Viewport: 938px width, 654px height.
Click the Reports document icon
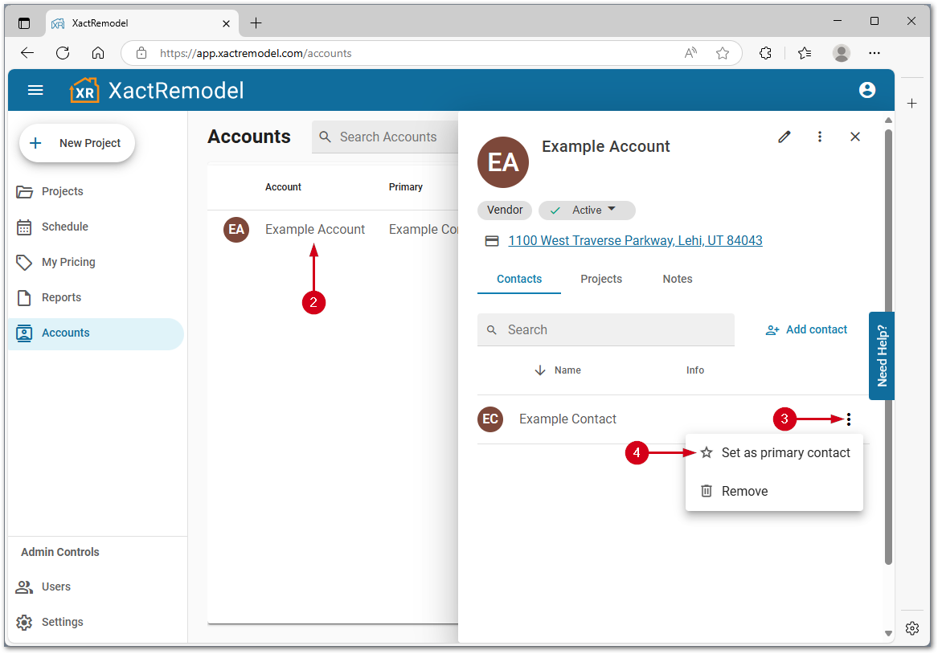(x=25, y=298)
